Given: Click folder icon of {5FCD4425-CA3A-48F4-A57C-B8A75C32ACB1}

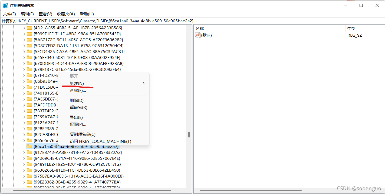Looking at the screenshot, I should point(29,51).
